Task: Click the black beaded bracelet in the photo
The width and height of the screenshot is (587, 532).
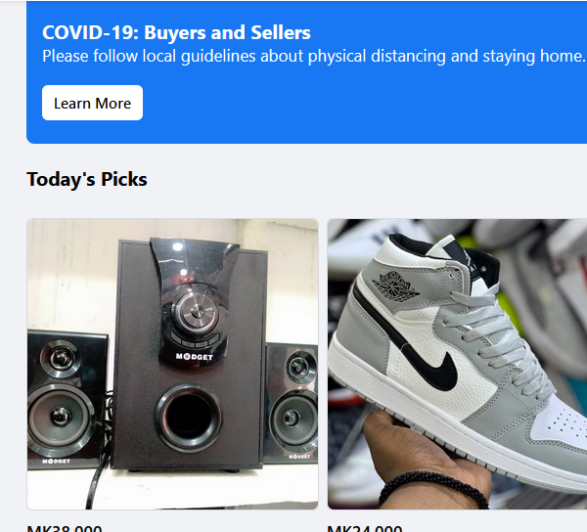Action: (x=433, y=488)
